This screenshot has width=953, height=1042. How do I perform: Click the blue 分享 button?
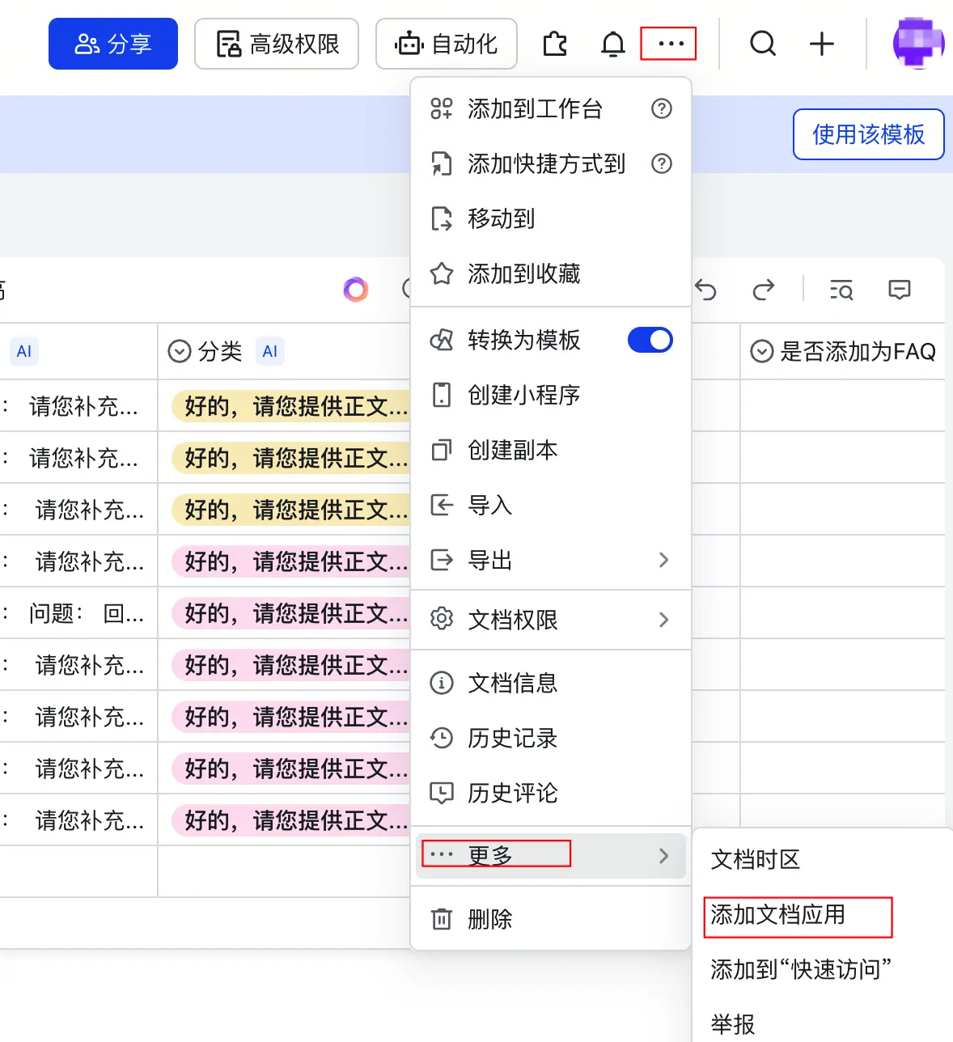[x=113, y=44]
